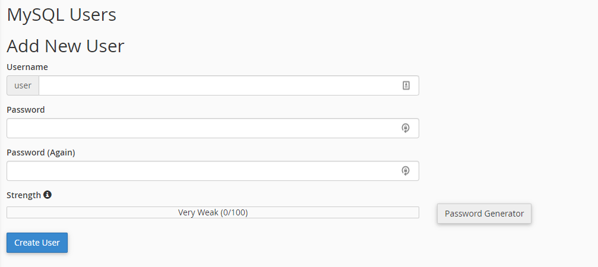
Task: Open the Password Generator
Action: click(x=484, y=214)
